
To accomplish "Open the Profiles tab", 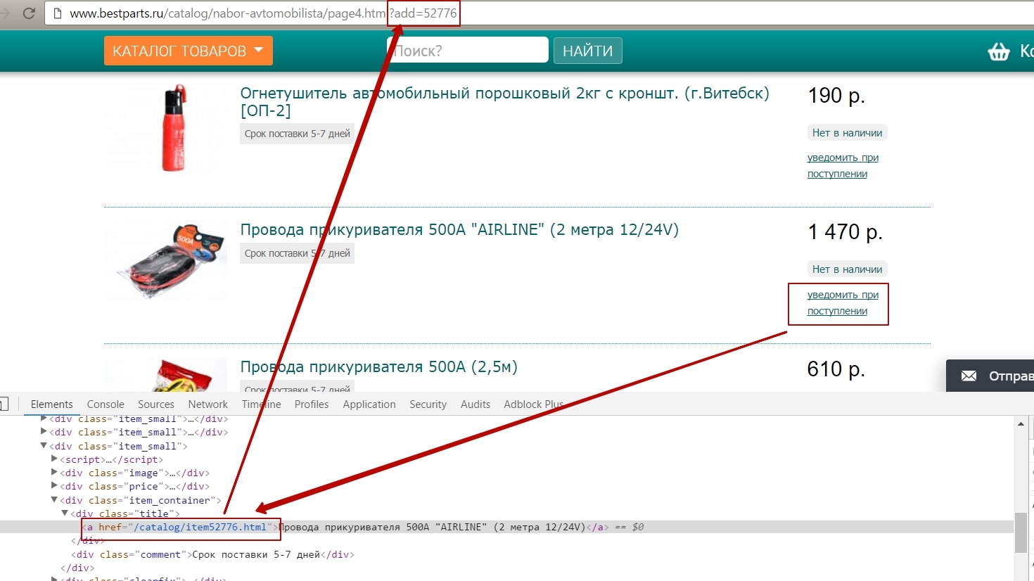I will (x=312, y=404).
